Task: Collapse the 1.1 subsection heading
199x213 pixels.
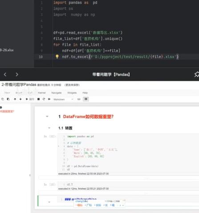Action: pyautogui.click(x=49, y=128)
